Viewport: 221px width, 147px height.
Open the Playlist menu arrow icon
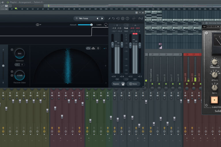8,2
